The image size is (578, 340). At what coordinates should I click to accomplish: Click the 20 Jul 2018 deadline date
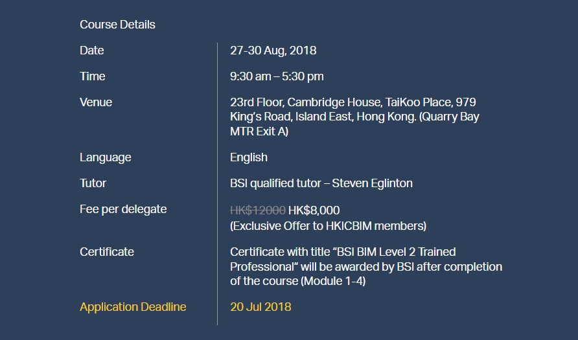(260, 307)
